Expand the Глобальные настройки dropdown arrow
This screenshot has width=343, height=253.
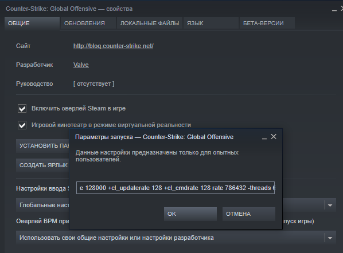click(330, 205)
